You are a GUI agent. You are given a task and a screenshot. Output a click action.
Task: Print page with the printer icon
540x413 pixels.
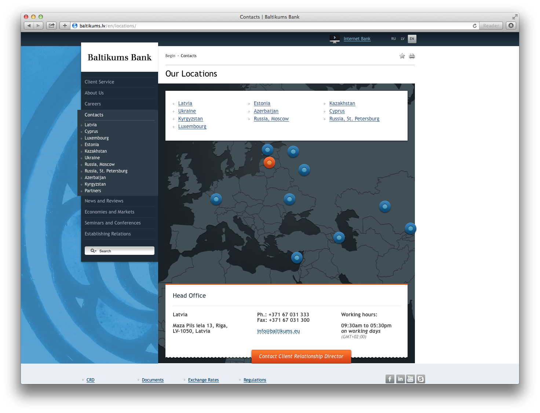tap(412, 56)
